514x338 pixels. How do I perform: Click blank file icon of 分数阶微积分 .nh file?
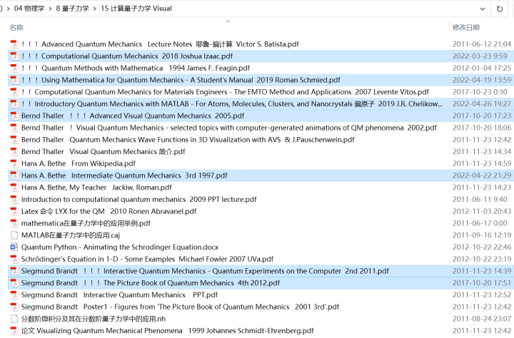pyautogui.click(x=14, y=319)
